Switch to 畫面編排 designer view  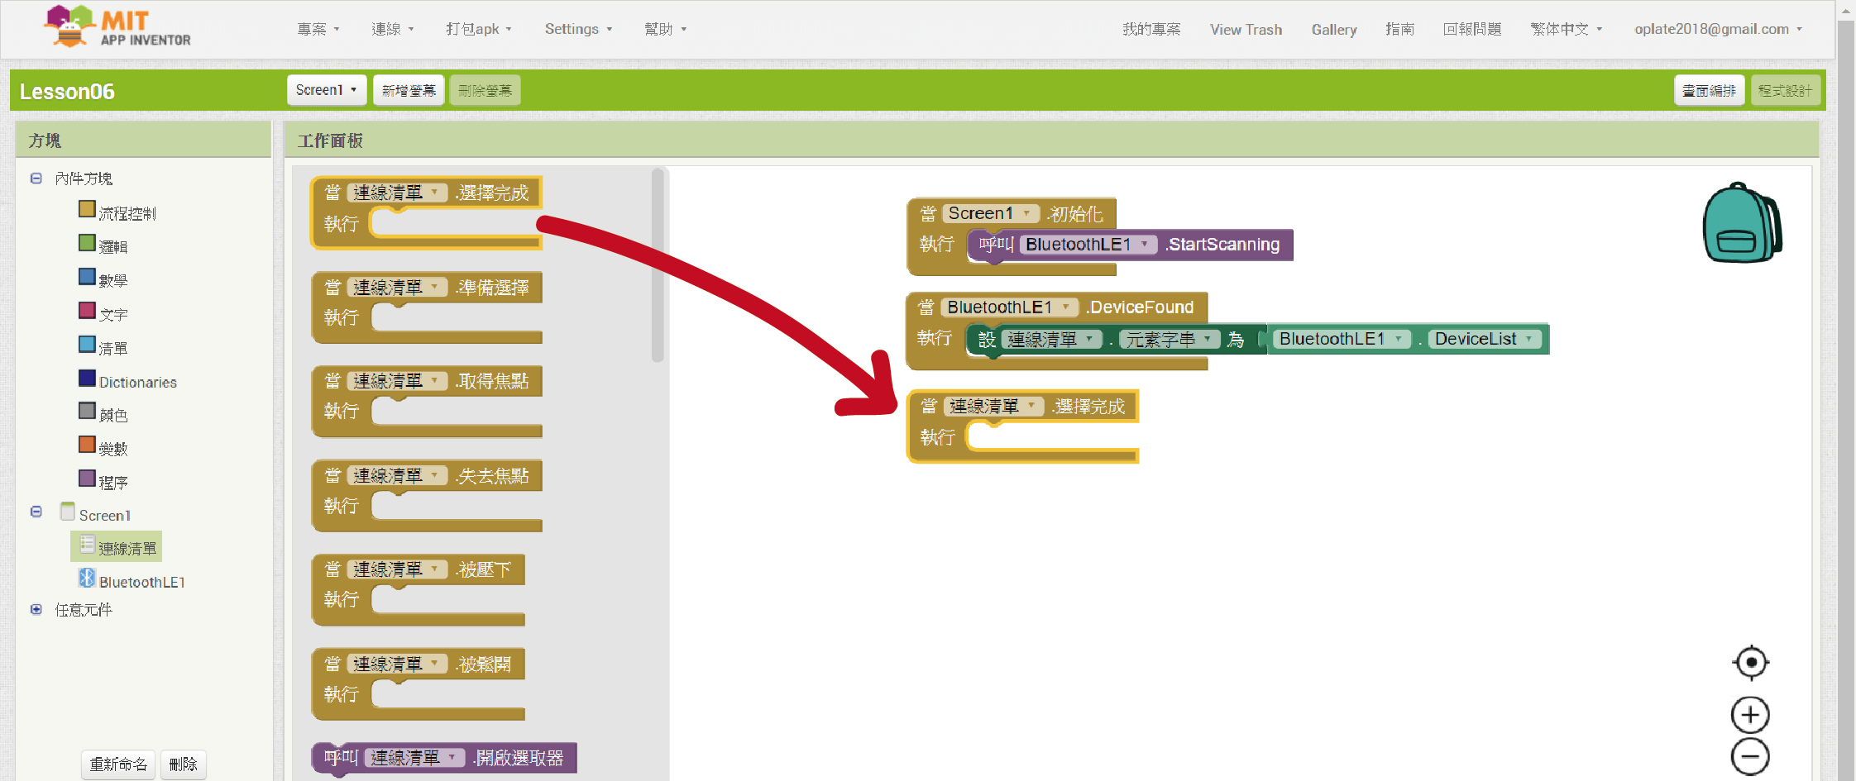click(x=1709, y=90)
